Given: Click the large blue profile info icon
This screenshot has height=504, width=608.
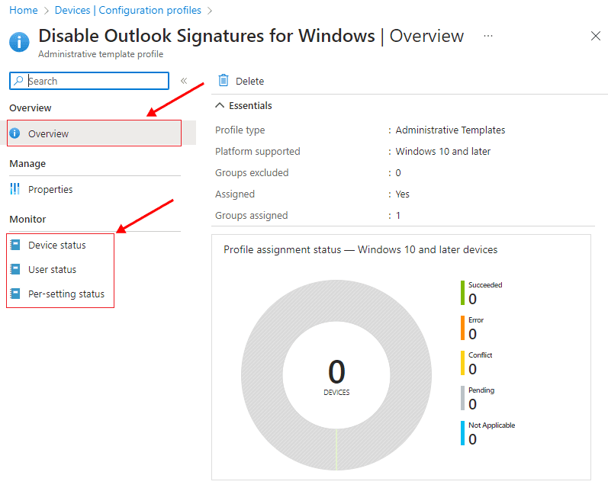Looking at the screenshot, I should coord(19,42).
